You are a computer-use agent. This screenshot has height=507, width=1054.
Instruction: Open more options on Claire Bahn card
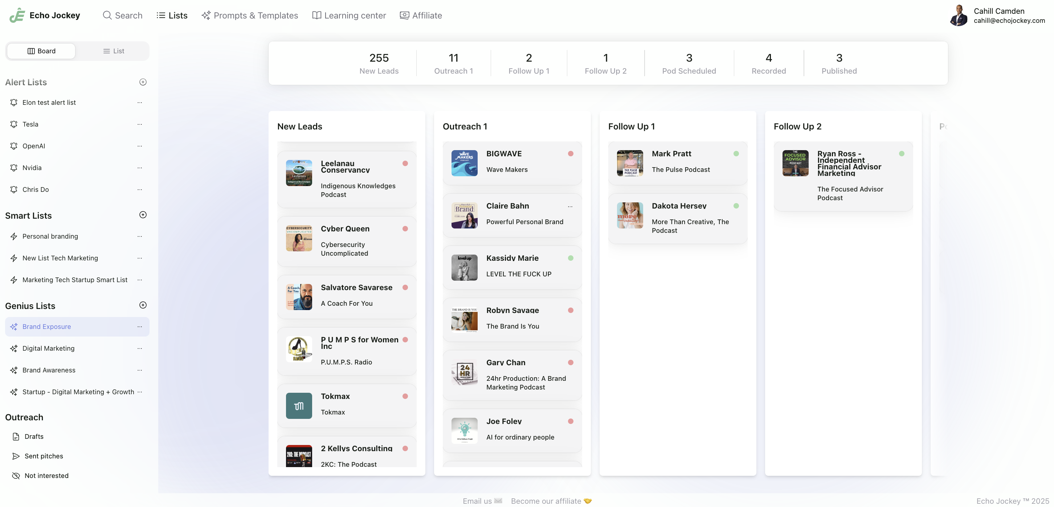point(570,206)
